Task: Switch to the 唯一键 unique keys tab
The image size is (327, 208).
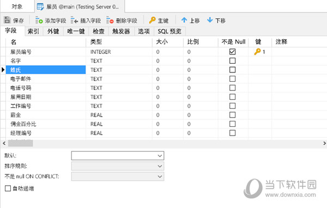Action: point(76,32)
